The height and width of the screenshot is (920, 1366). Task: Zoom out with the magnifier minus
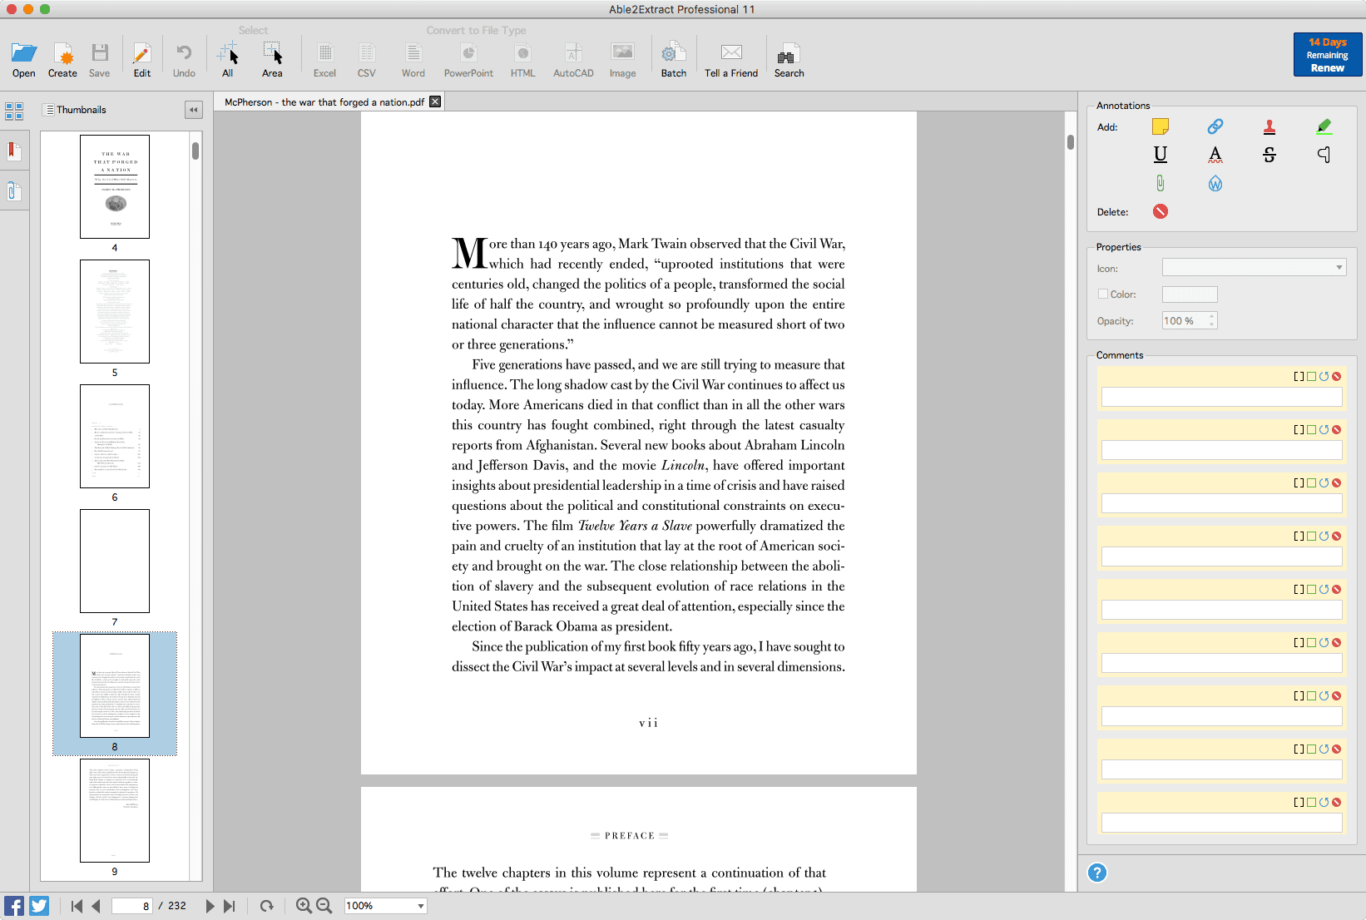(x=324, y=906)
